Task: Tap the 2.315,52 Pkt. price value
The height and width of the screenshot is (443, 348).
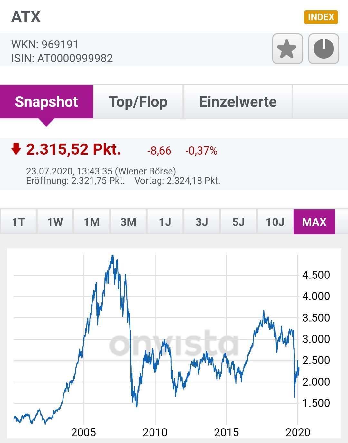Action: click(73, 149)
